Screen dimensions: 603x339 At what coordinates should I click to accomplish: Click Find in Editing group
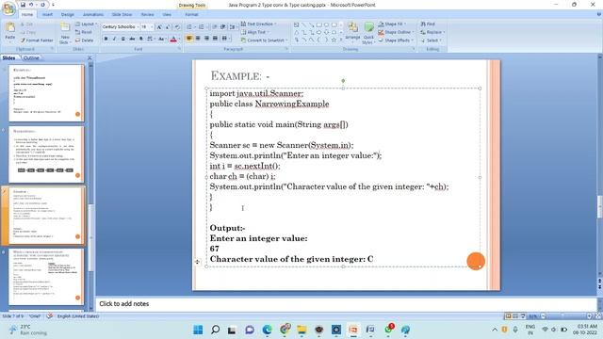point(427,24)
